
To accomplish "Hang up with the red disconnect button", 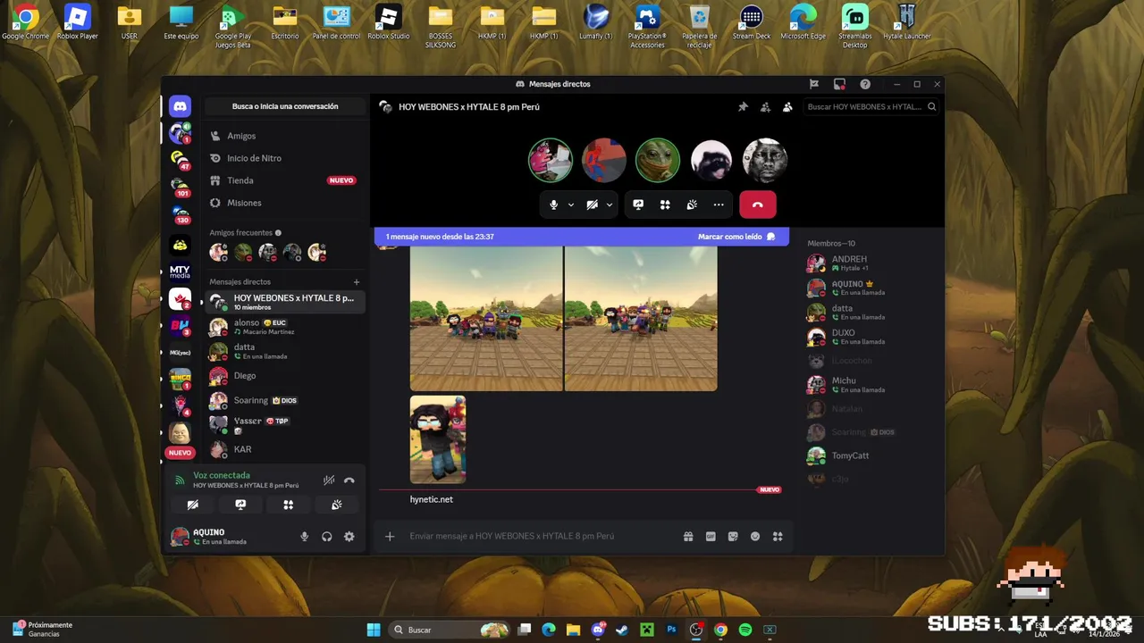I will (758, 205).
